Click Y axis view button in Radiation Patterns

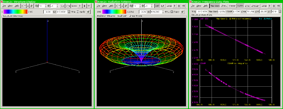click(x=119, y=6)
